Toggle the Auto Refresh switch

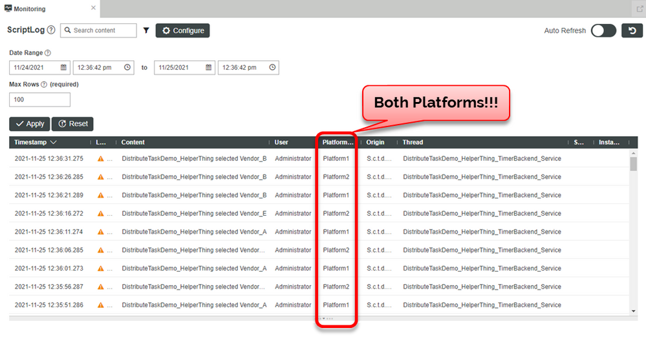pyautogui.click(x=603, y=30)
